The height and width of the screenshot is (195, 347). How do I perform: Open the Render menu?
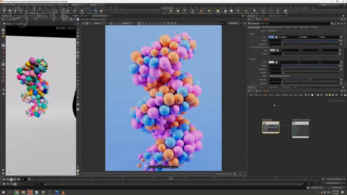[x=13, y=5]
